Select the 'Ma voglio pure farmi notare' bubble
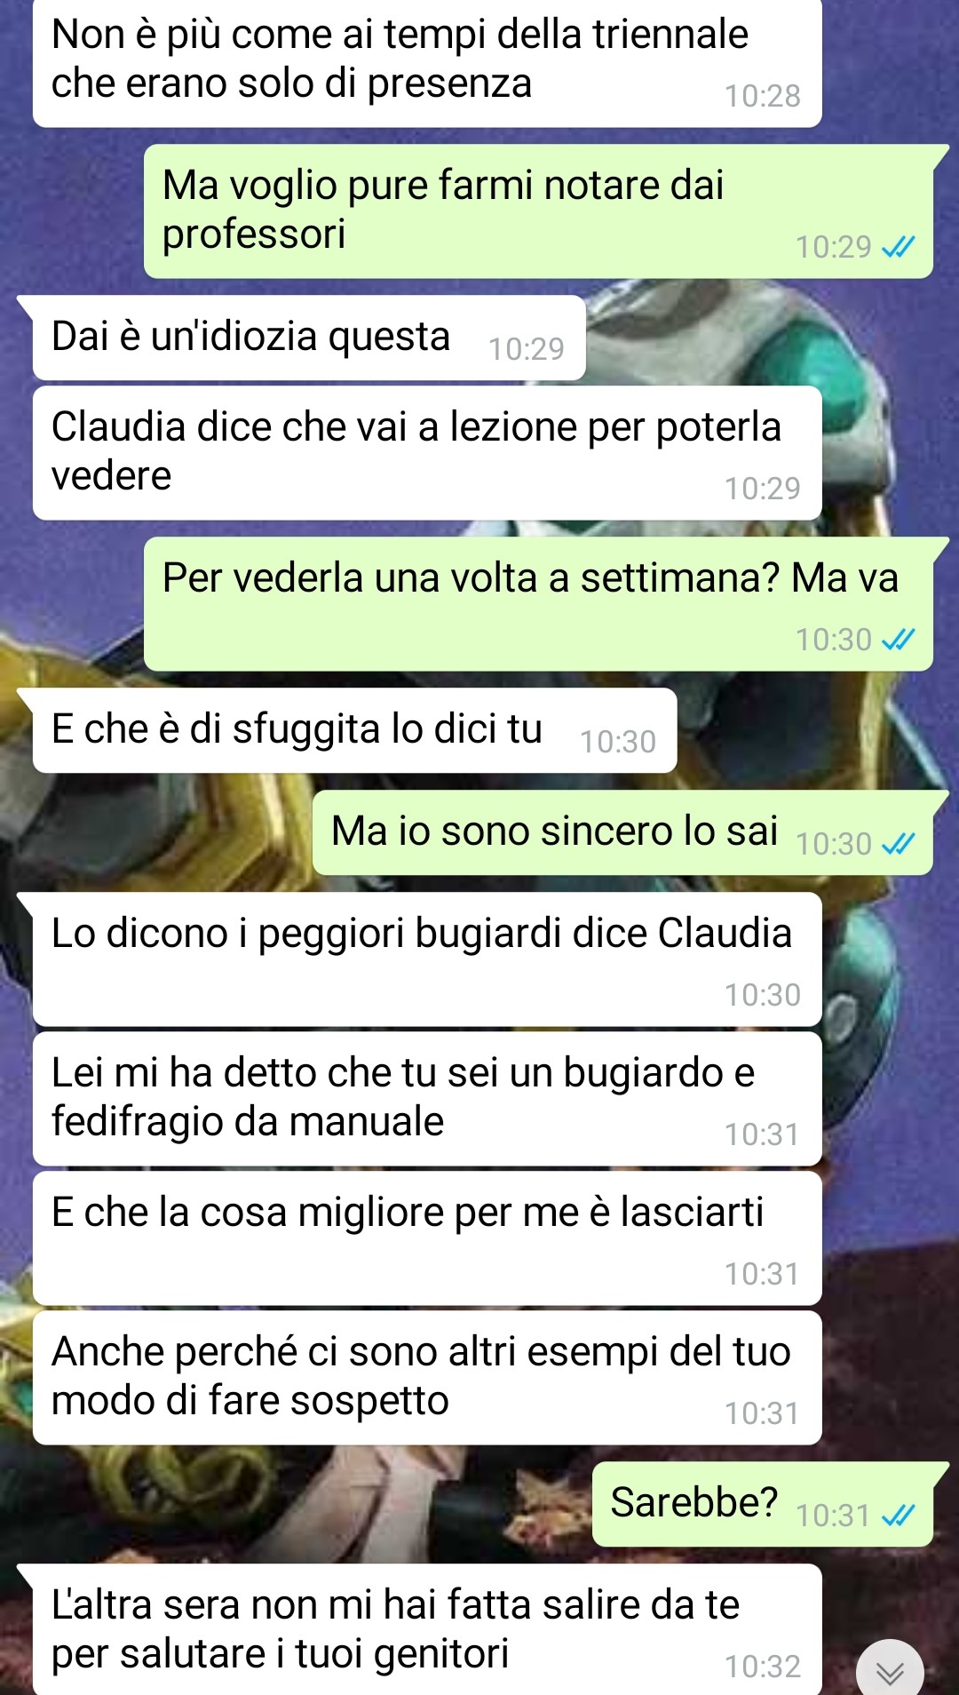The width and height of the screenshot is (959, 1695). tap(538, 211)
